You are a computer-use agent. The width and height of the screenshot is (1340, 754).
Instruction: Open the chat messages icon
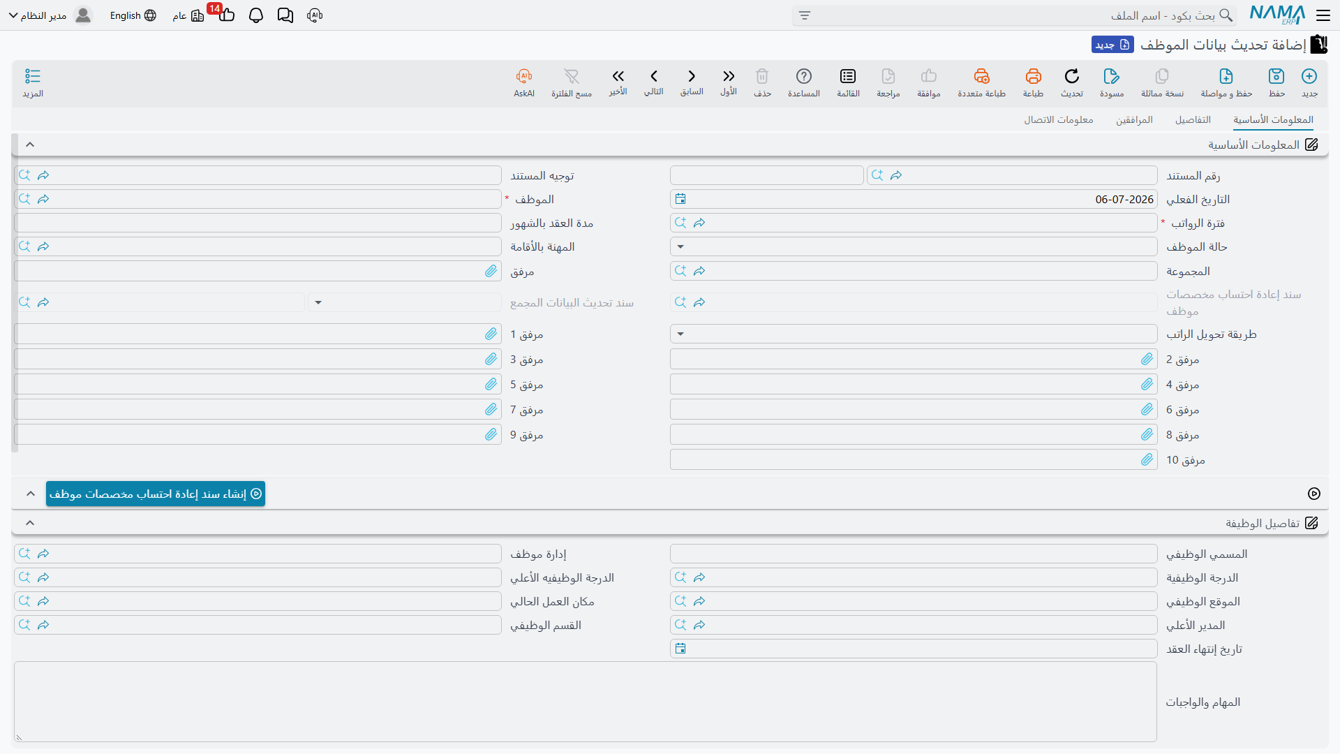point(285,15)
